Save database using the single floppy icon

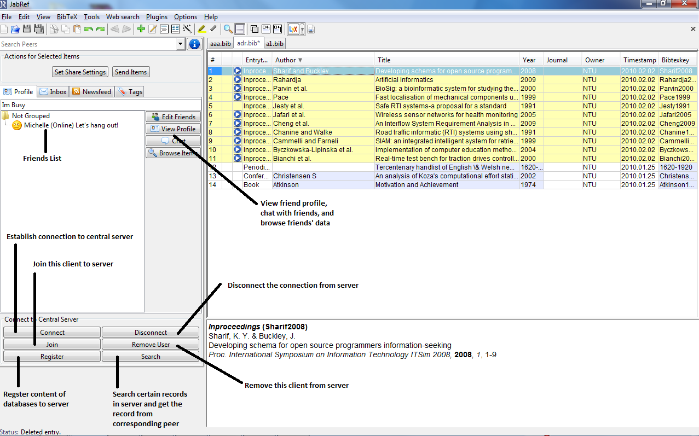tap(27, 29)
